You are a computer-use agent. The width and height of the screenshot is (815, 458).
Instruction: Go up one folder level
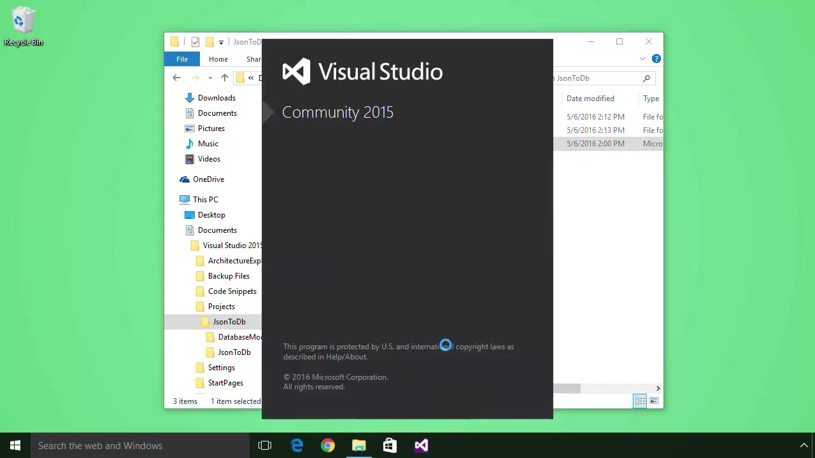pyautogui.click(x=224, y=78)
